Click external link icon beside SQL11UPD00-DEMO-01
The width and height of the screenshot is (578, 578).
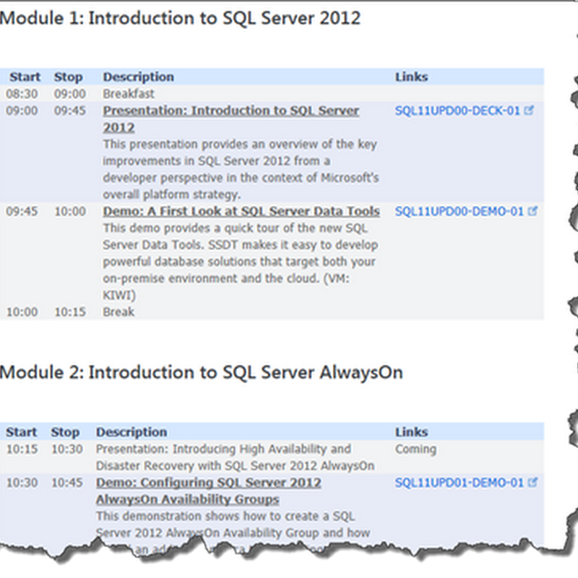point(532,211)
